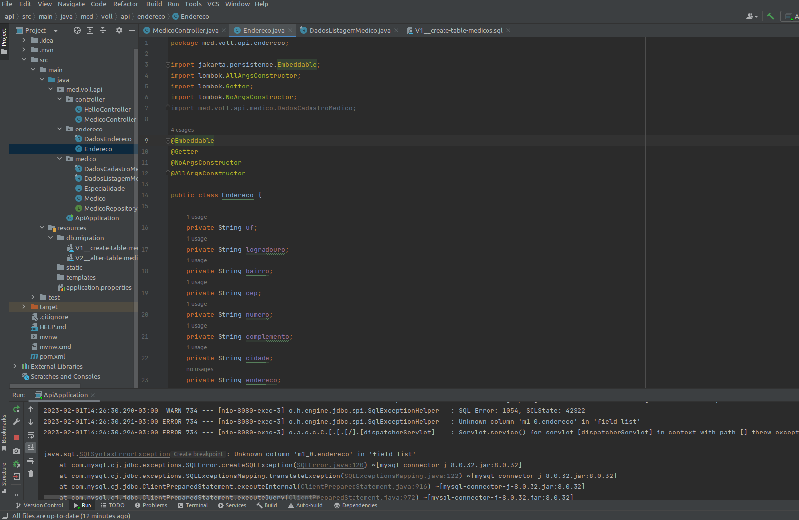Open the Services tool window
The width and height of the screenshot is (799, 520).
pyautogui.click(x=232, y=505)
